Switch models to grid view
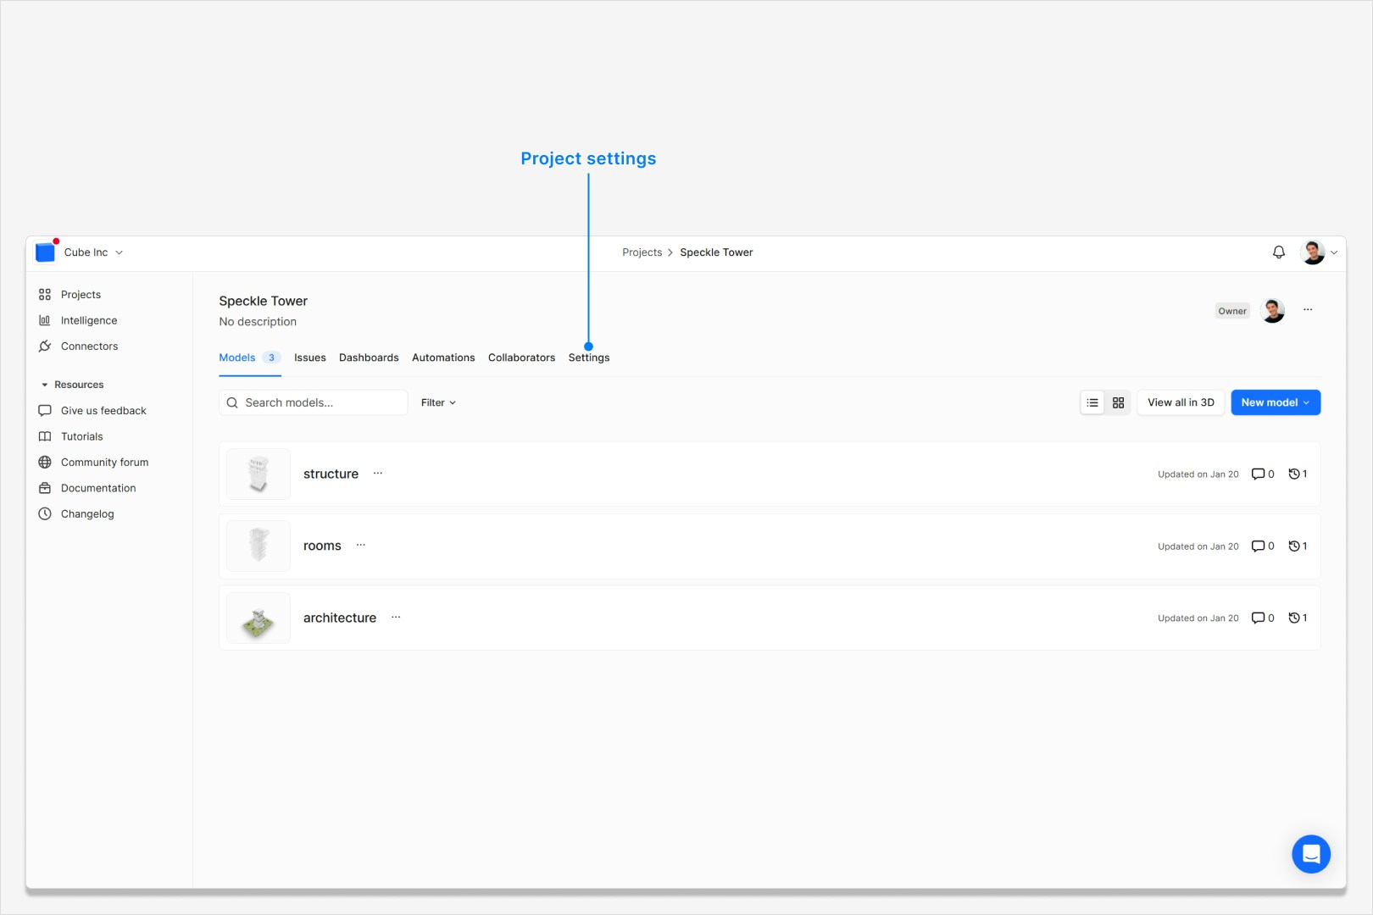The width and height of the screenshot is (1373, 915). (1118, 402)
